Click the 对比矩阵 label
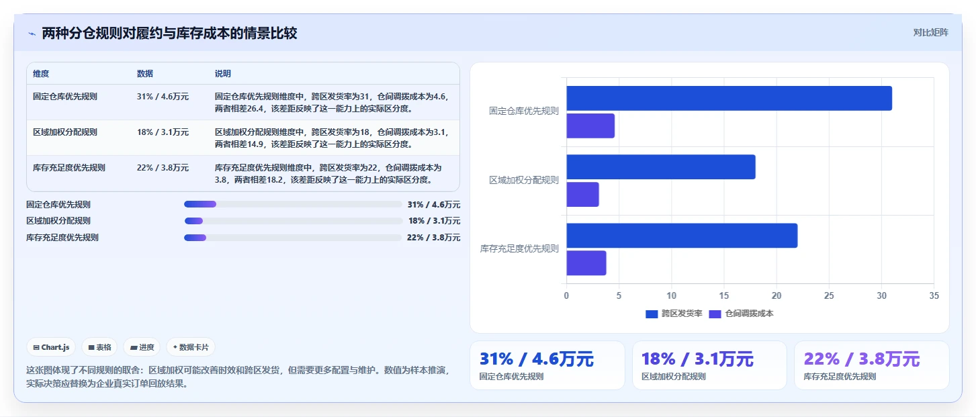 (x=930, y=32)
